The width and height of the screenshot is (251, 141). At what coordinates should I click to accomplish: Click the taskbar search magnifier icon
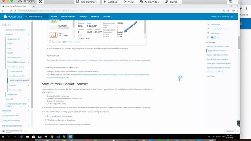pos(9,137)
